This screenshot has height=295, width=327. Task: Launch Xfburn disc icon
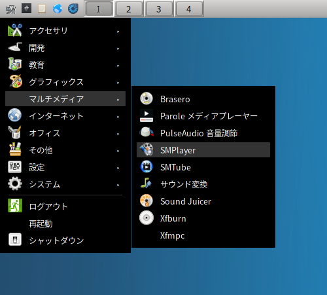[146, 218]
